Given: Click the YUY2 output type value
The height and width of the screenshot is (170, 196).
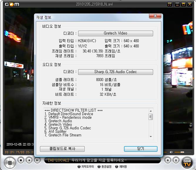Looking at the screenshot, I should 82,46.
